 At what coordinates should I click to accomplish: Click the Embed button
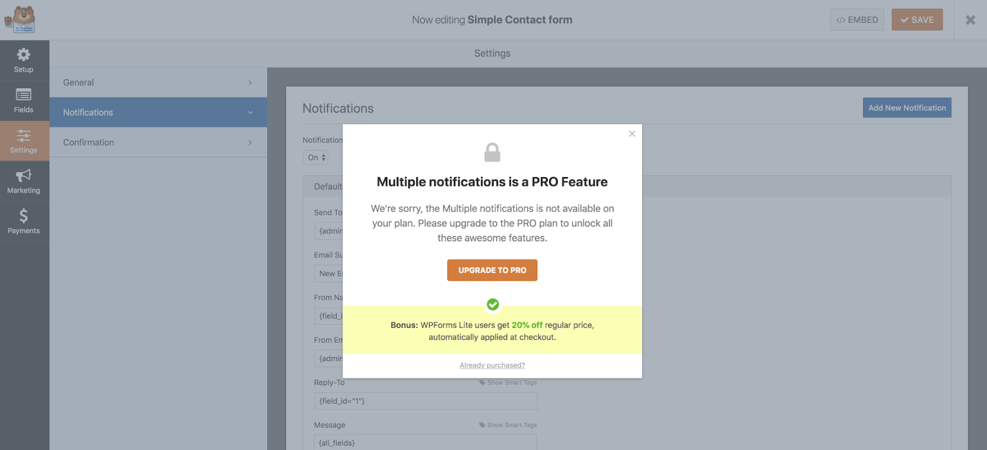coord(857,20)
